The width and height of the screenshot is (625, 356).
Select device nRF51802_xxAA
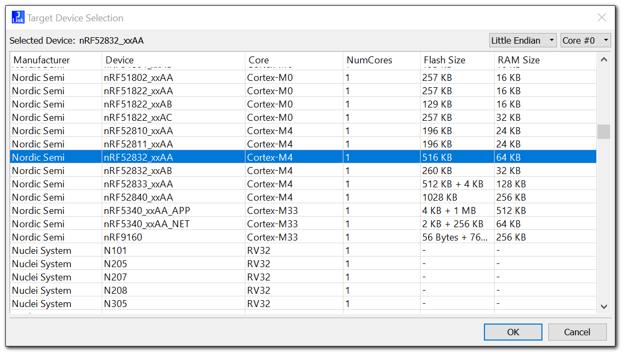click(x=303, y=77)
